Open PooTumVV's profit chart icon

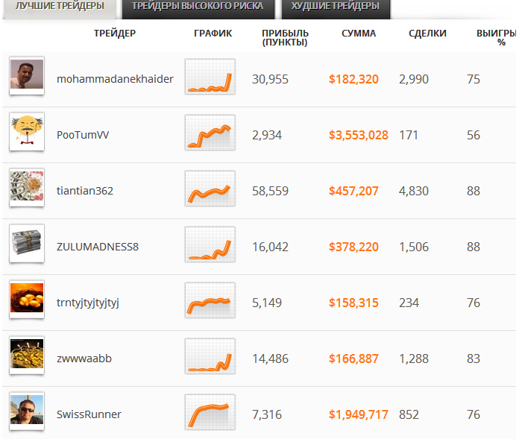tap(210, 133)
